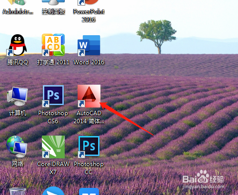Screen dimensions: 238x195
Task: Select the recycle bin icon at bottom
Action: (x=18, y=191)
